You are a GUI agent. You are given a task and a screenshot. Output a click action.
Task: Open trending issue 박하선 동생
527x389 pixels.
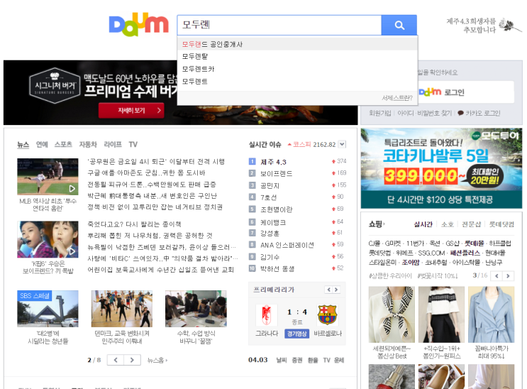pos(277,268)
